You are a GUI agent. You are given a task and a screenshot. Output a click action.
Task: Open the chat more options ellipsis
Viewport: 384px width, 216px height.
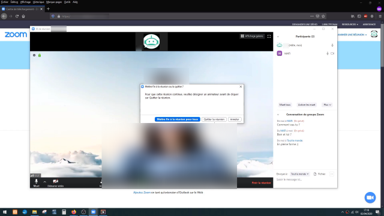click(x=332, y=174)
